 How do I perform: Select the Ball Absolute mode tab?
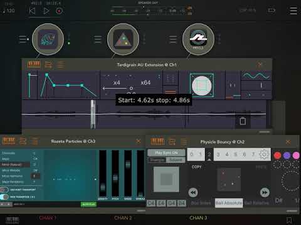[x=229, y=203]
